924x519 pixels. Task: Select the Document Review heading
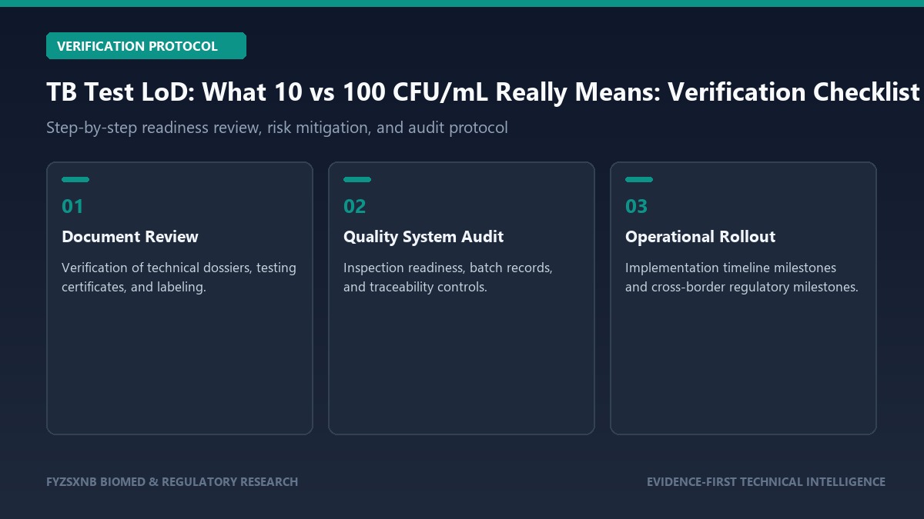click(x=130, y=237)
